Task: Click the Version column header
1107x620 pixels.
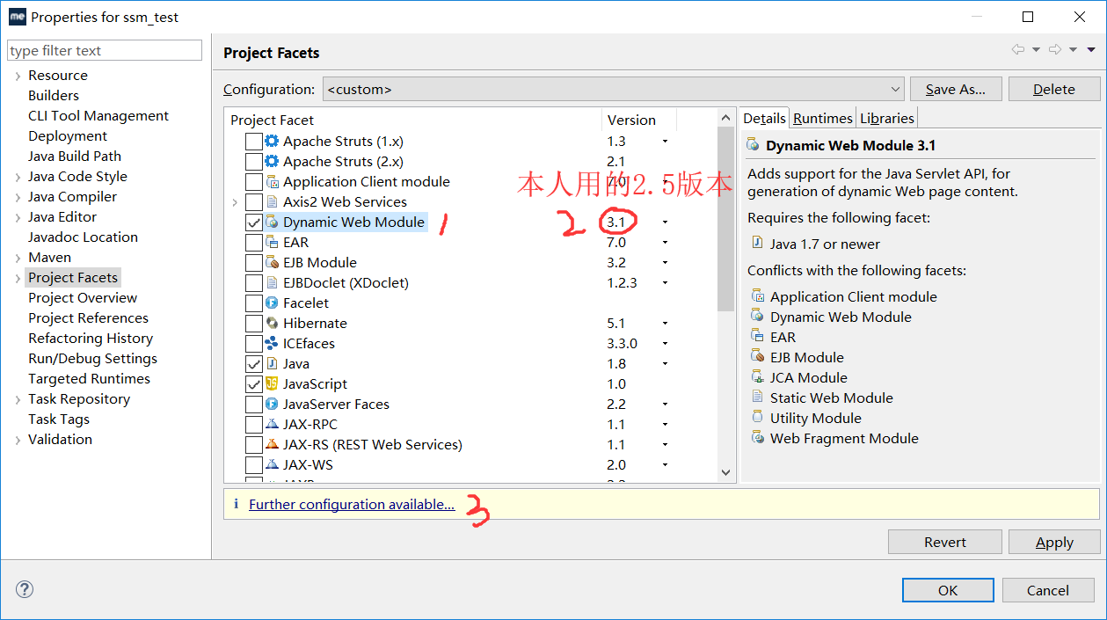Action: [638, 120]
